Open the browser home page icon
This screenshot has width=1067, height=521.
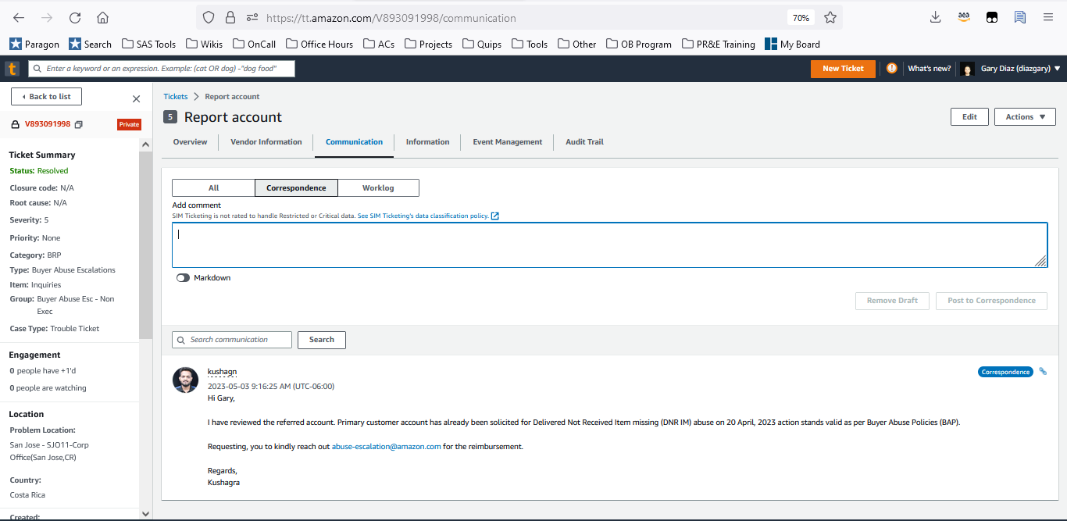102,17
